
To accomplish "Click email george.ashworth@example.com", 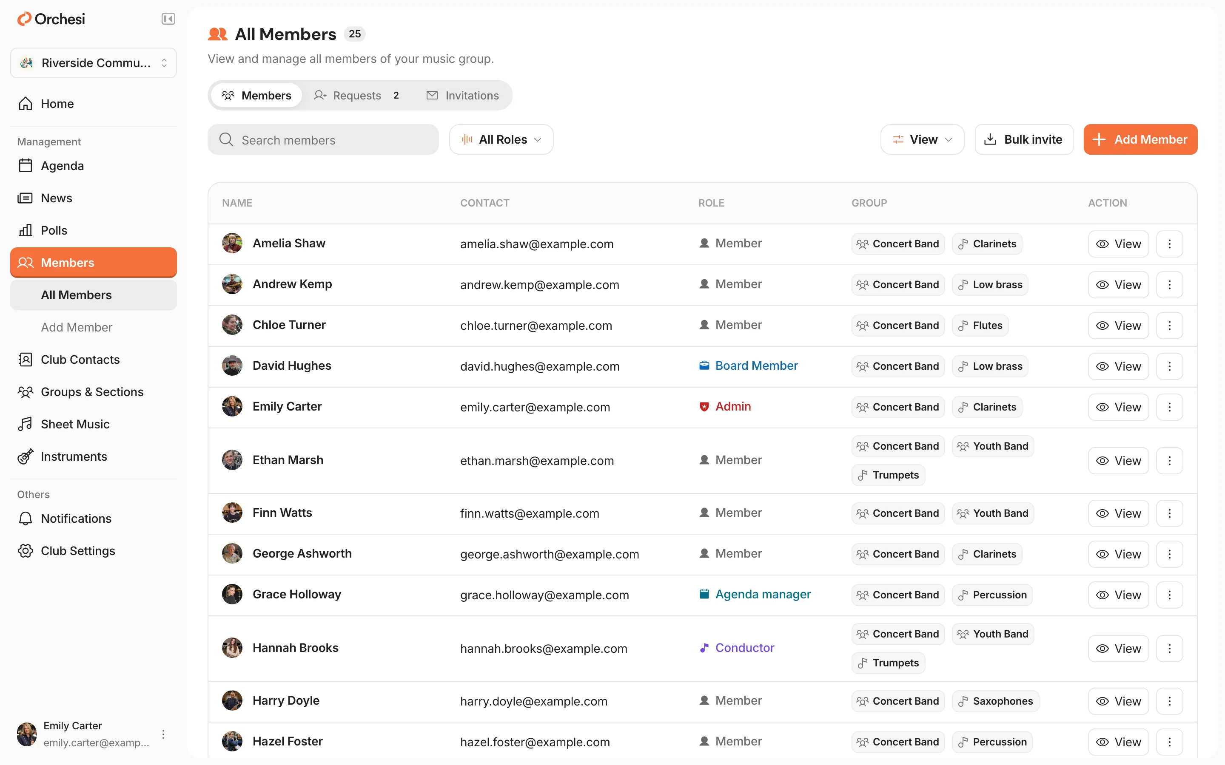I will 549,554.
